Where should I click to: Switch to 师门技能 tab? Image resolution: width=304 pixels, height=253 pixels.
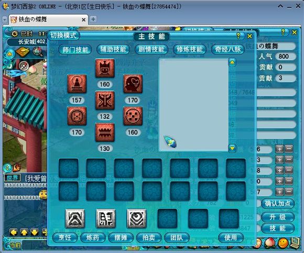click(75, 50)
